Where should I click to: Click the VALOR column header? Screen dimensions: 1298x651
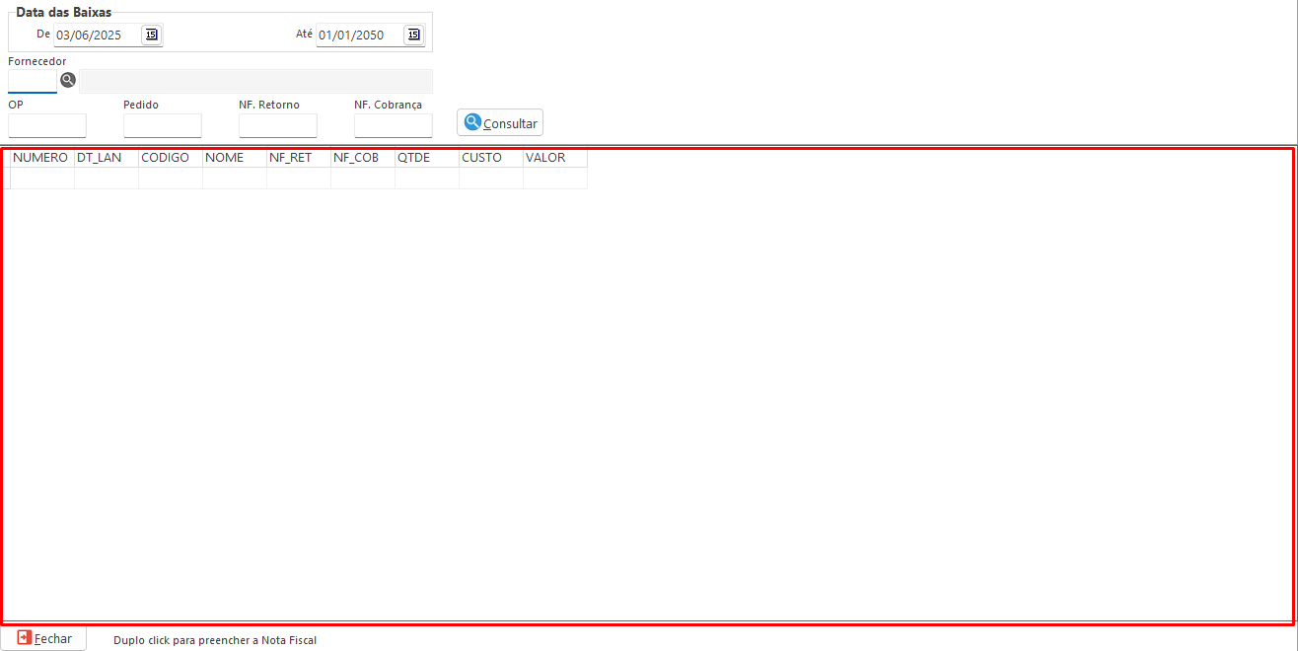click(554, 158)
